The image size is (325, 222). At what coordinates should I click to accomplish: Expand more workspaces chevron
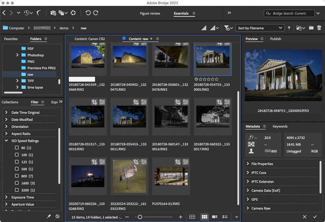point(229,13)
